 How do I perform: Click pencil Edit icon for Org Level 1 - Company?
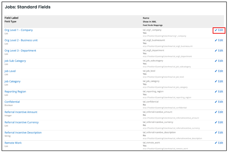[x=219, y=30]
